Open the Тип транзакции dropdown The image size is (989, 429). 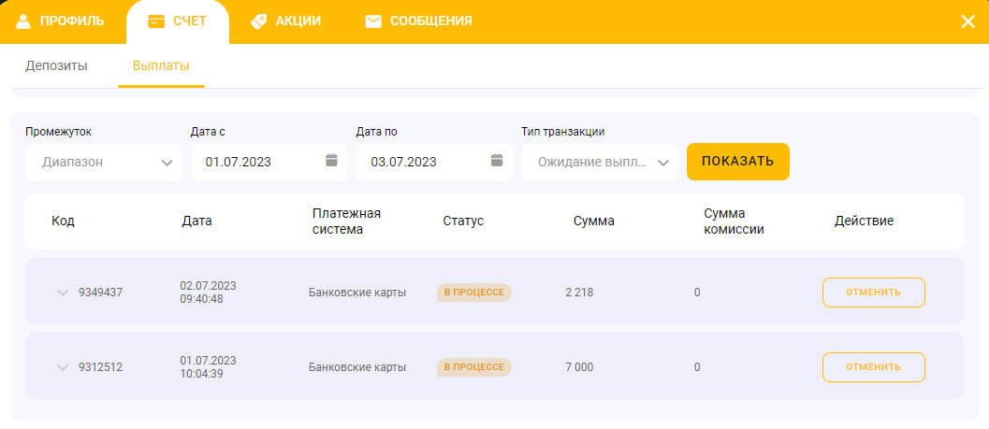tap(600, 162)
